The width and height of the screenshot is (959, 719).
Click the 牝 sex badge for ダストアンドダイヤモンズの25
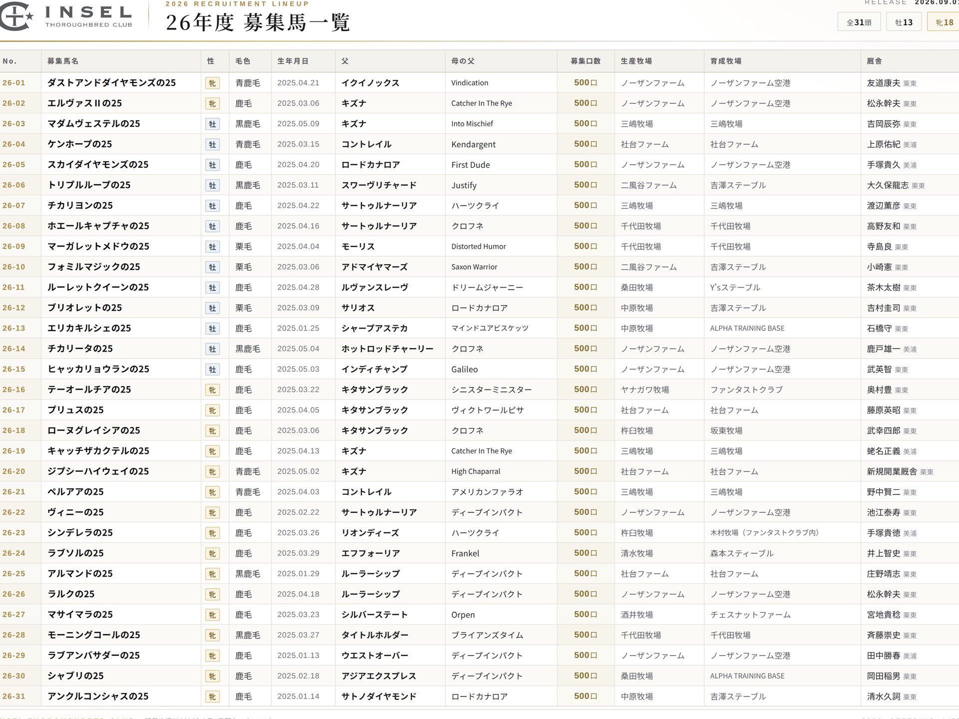pos(212,83)
